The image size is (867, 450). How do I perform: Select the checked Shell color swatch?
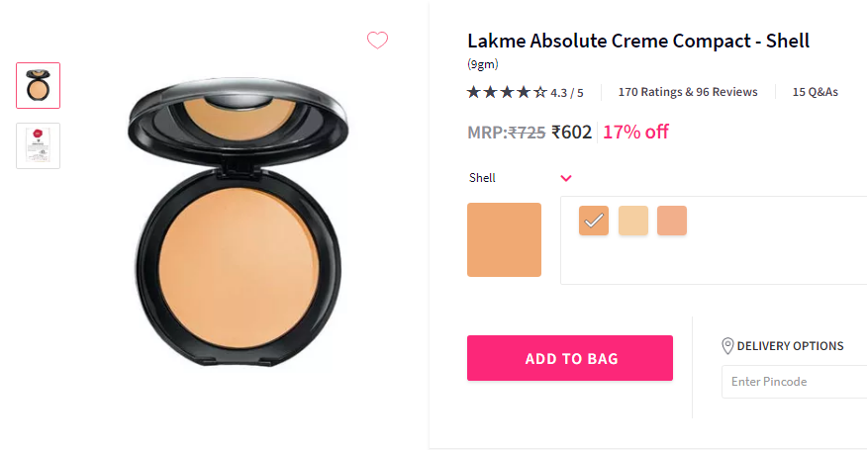pyautogui.click(x=594, y=221)
